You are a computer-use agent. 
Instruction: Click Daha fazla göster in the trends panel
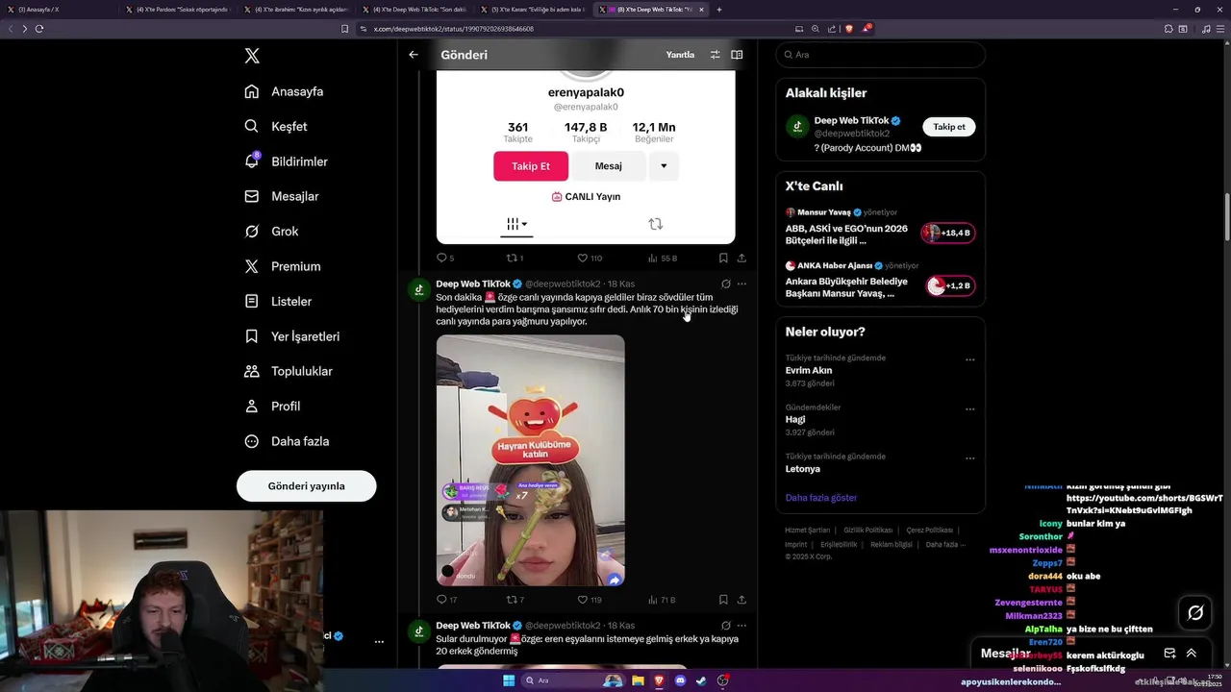tap(820, 498)
